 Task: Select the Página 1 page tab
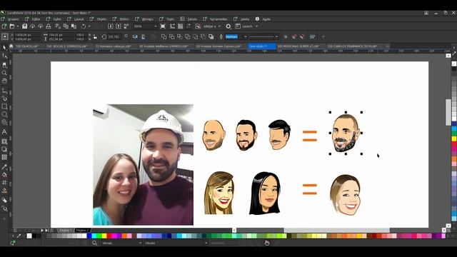tap(65, 230)
